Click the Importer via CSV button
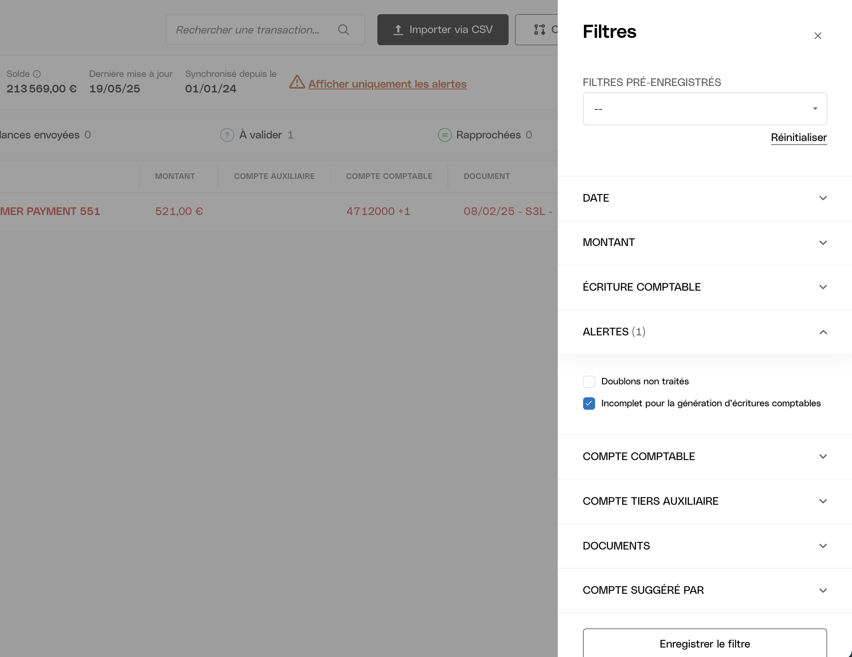This screenshot has width=852, height=657. click(x=443, y=30)
